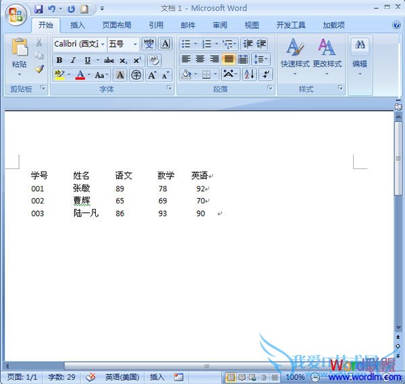This screenshot has height=384, width=405.
Task: Toggle superscript formatting
Action: tap(137, 61)
